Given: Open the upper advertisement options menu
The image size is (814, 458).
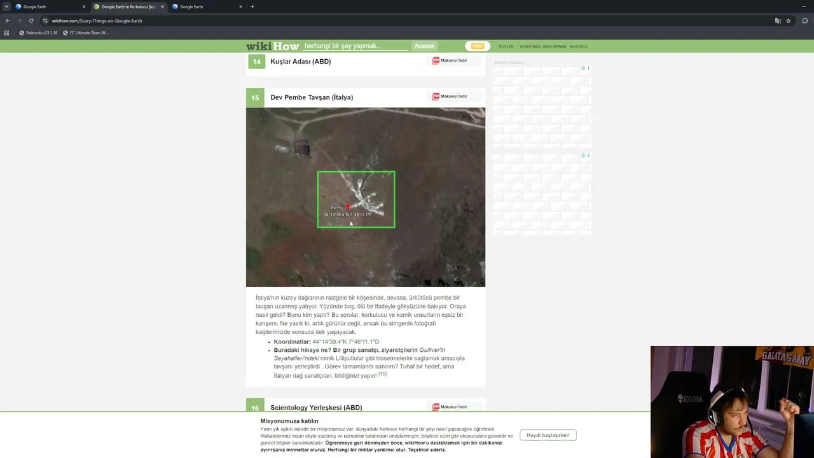Looking at the screenshot, I should click(x=588, y=68).
